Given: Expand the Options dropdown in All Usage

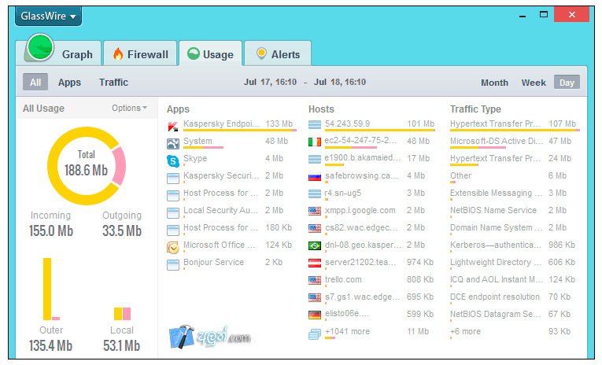Looking at the screenshot, I should pyautogui.click(x=129, y=109).
